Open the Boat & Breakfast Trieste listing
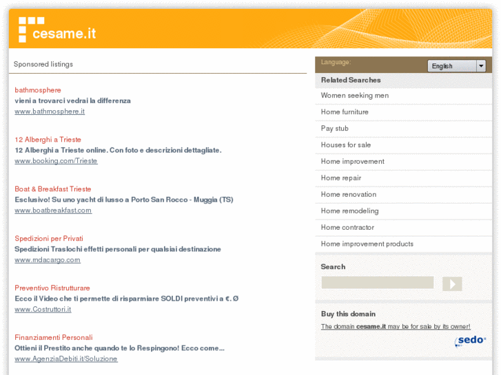This screenshot has height=375, width=501. click(x=53, y=189)
